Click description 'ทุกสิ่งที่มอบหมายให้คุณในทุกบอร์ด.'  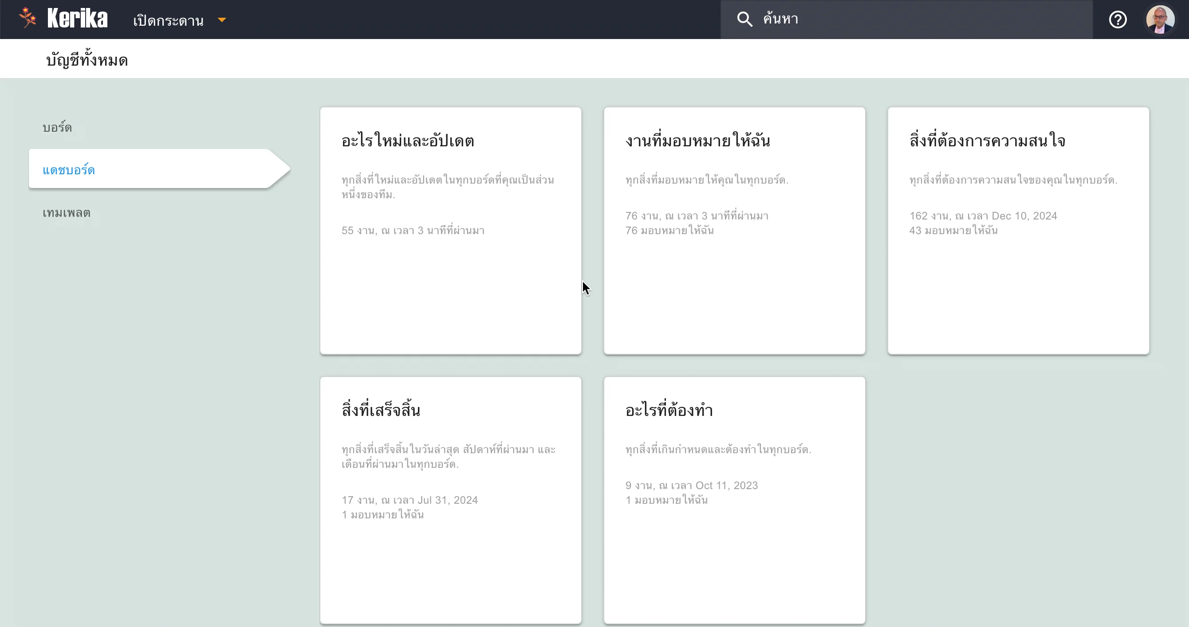pos(707,180)
